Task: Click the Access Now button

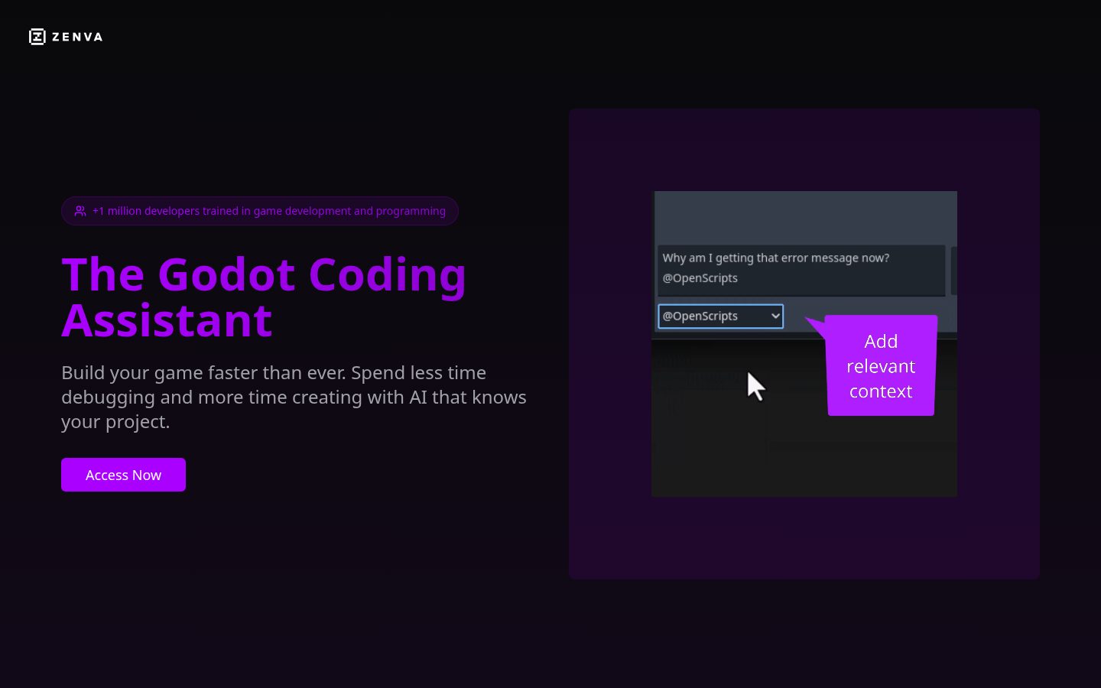Action: [x=123, y=475]
